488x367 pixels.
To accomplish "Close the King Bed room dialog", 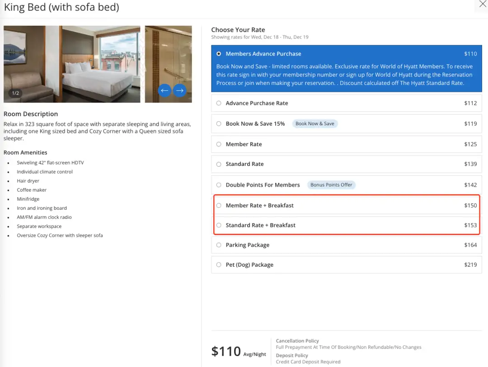I will tap(483, 4).
